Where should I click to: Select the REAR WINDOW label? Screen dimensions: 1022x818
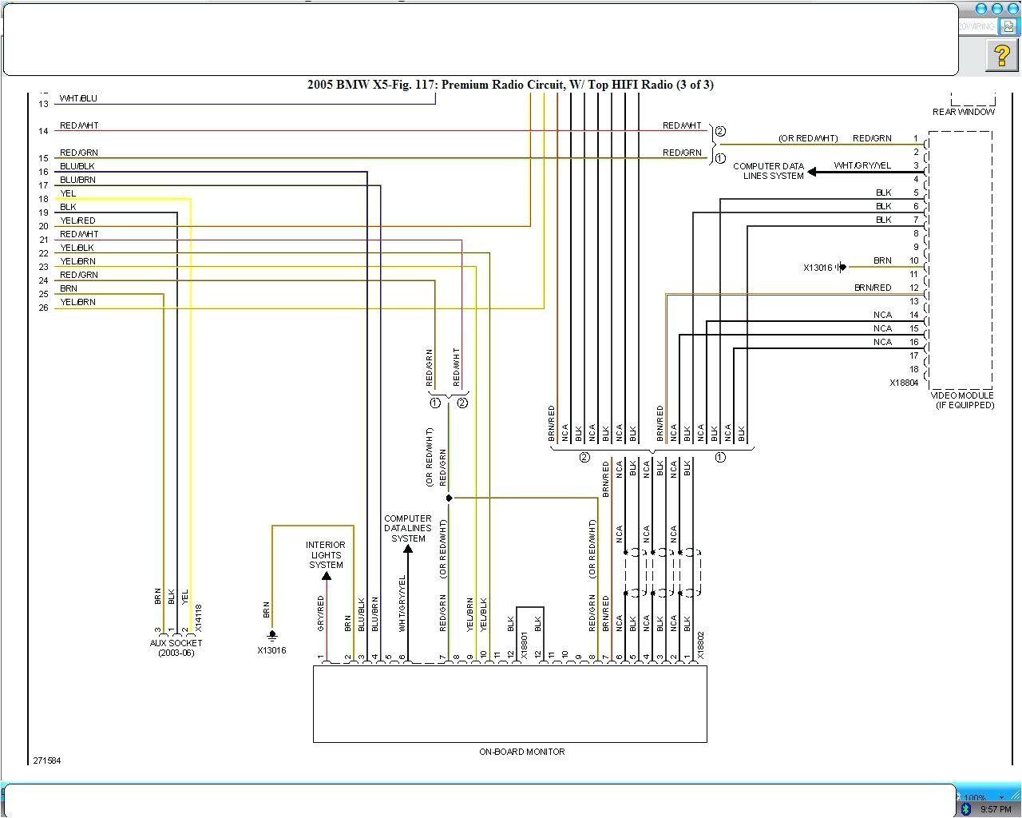pyautogui.click(x=963, y=112)
